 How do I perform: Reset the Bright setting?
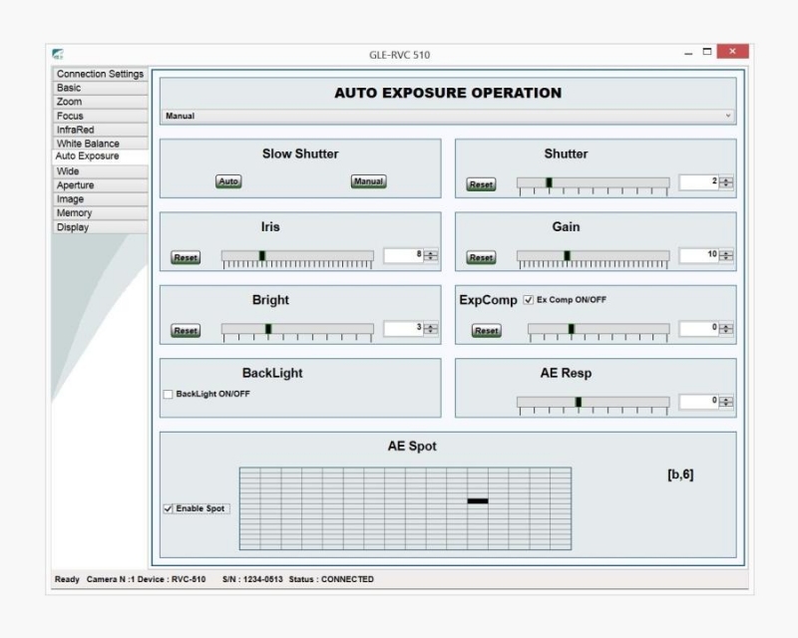click(x=186, y=331)
